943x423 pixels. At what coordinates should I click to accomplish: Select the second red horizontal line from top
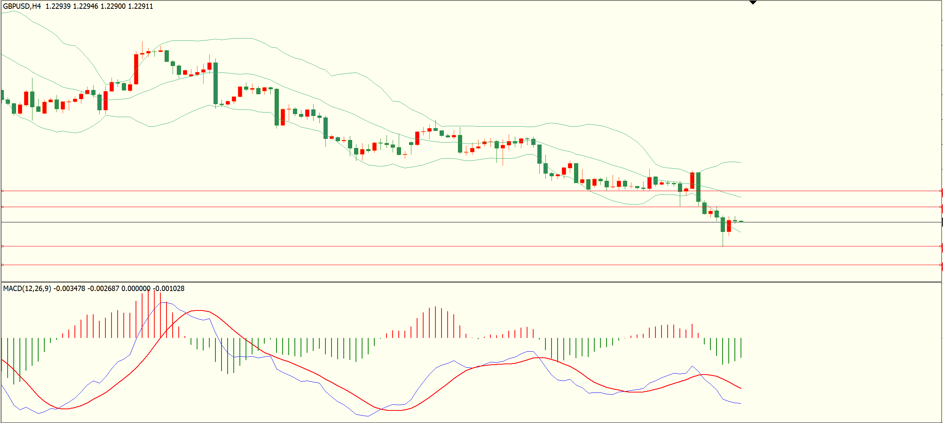pyautogui.click(x=471, y=207)
